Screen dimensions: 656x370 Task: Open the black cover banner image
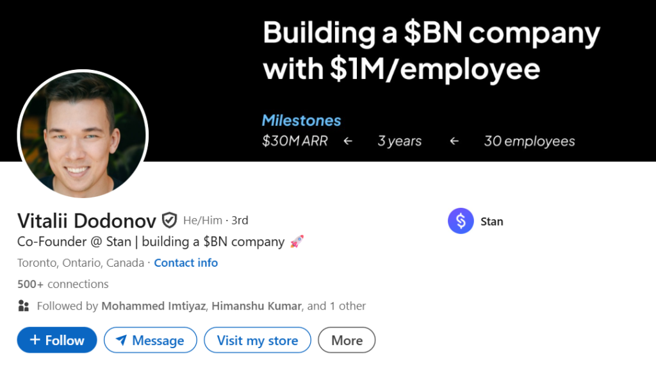[416, 83]
